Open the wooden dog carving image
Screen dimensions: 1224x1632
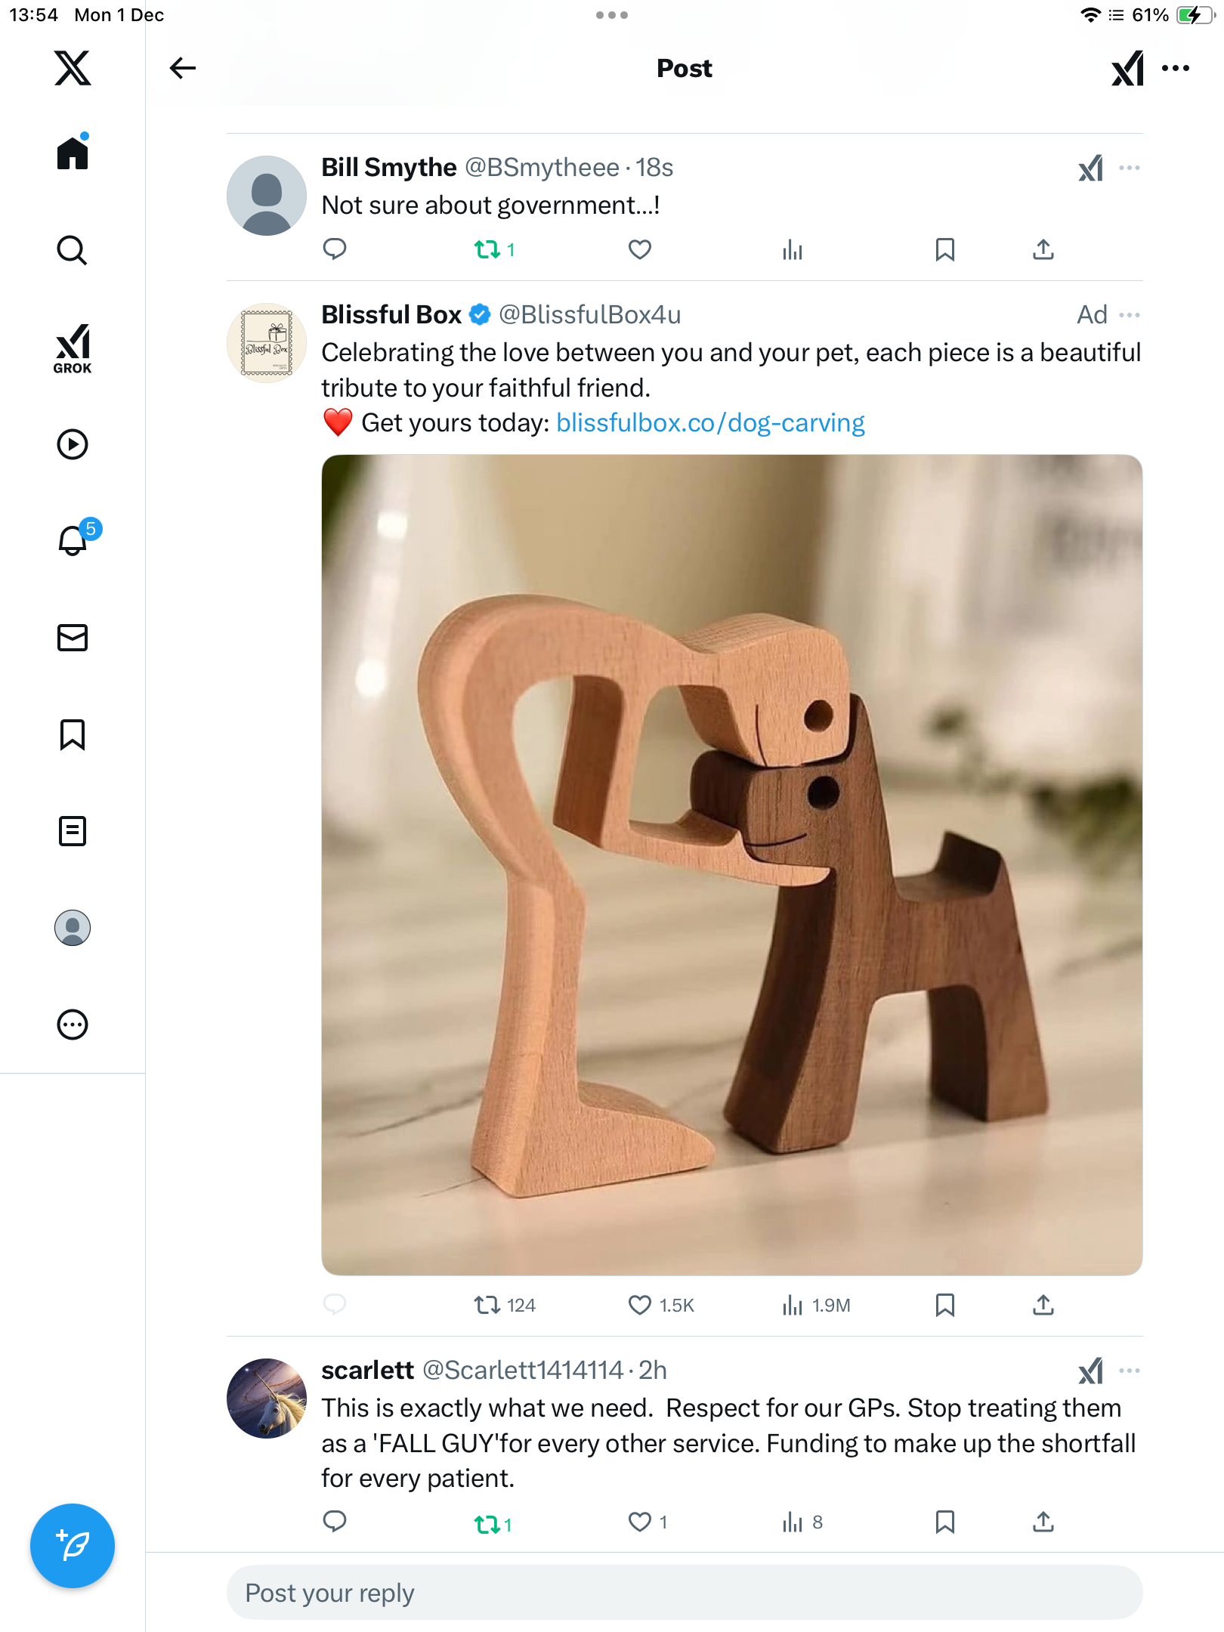click(731, 864)
